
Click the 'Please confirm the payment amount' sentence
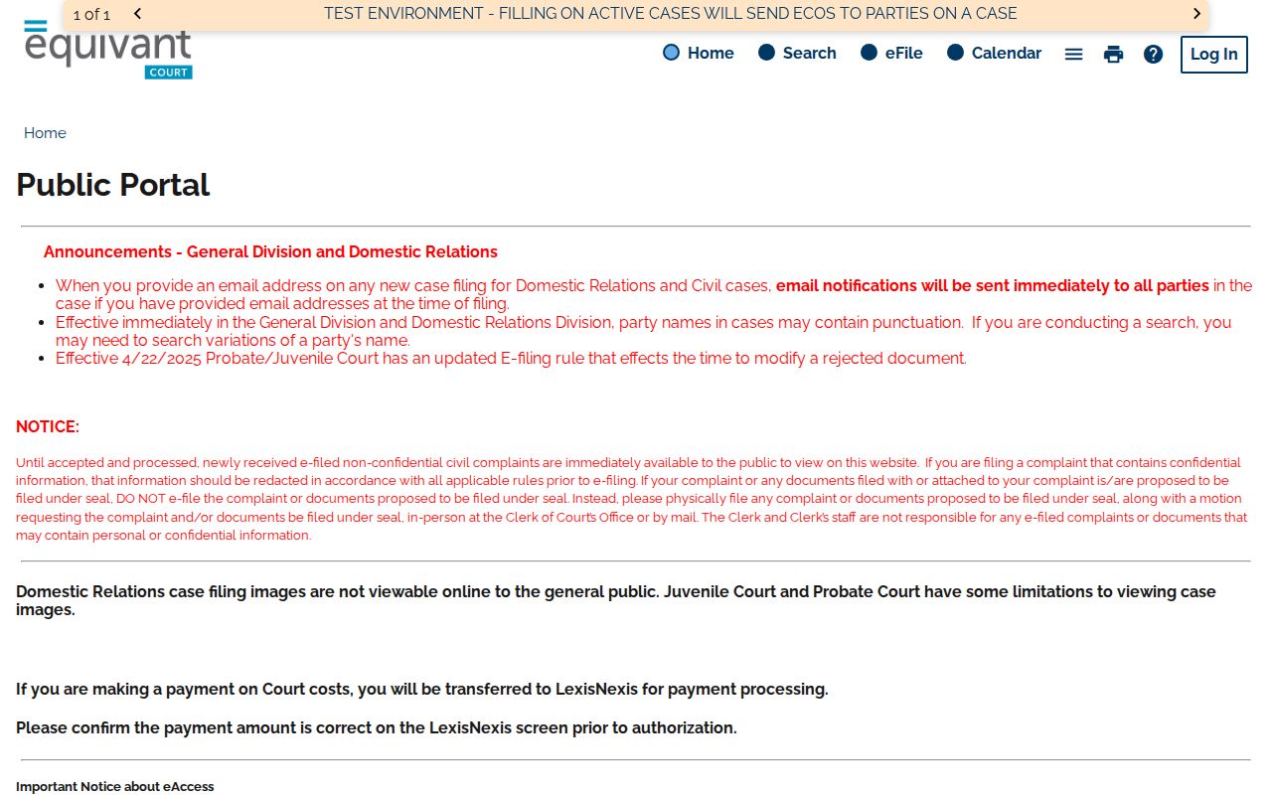(377, 728)
